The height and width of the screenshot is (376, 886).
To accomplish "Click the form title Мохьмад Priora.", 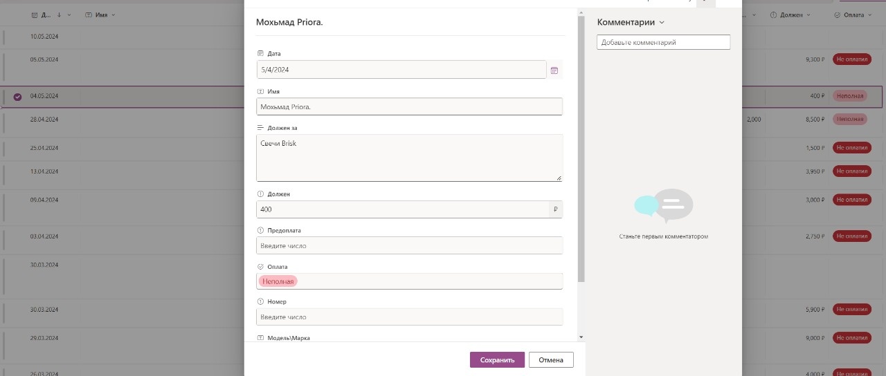I will click(x=289, y=22).
